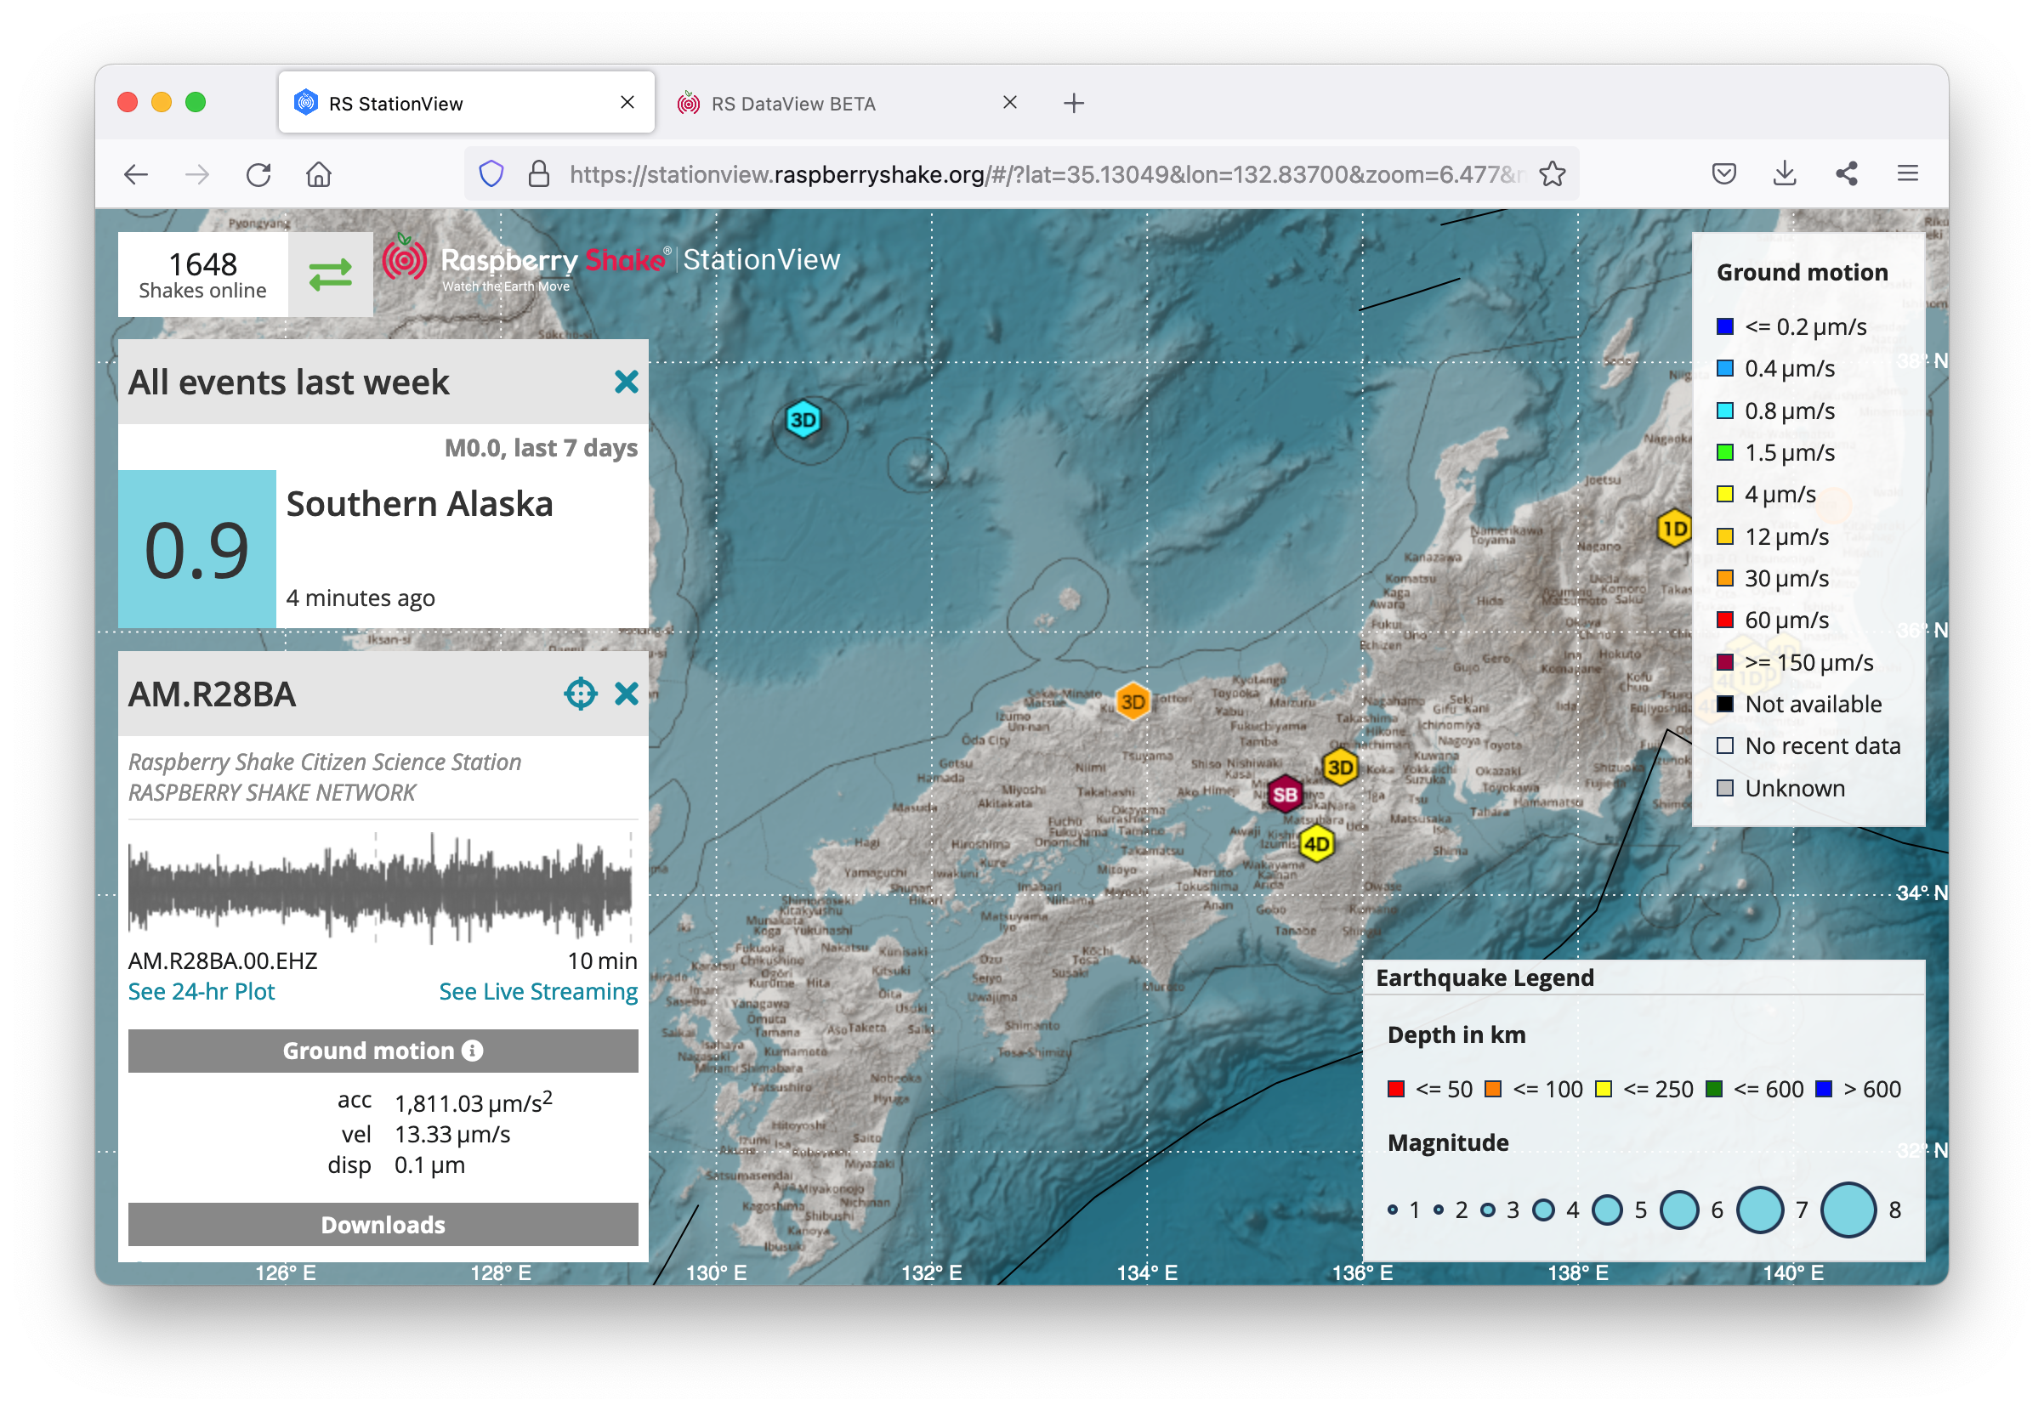Close the All events last week panel
Viewport: 2044px width, 1411px height.
[x=626, y=382]
